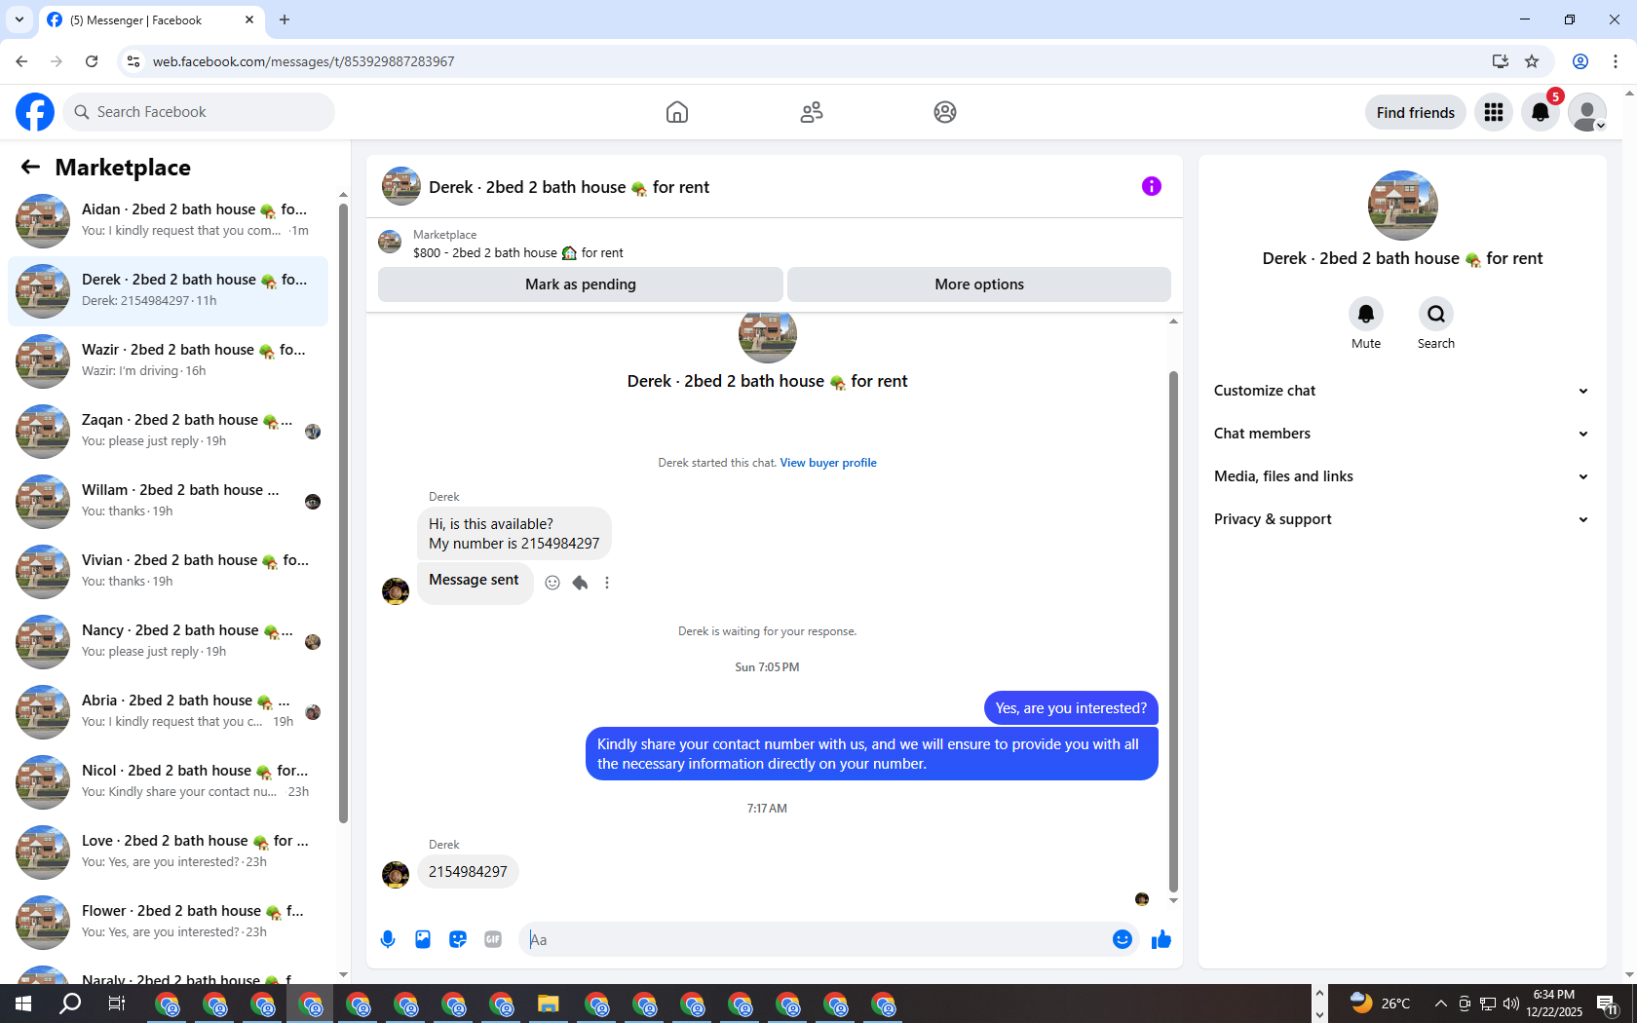
Task: Open the $800 2bed 2 bath listing link
Action: pos(518,252)
